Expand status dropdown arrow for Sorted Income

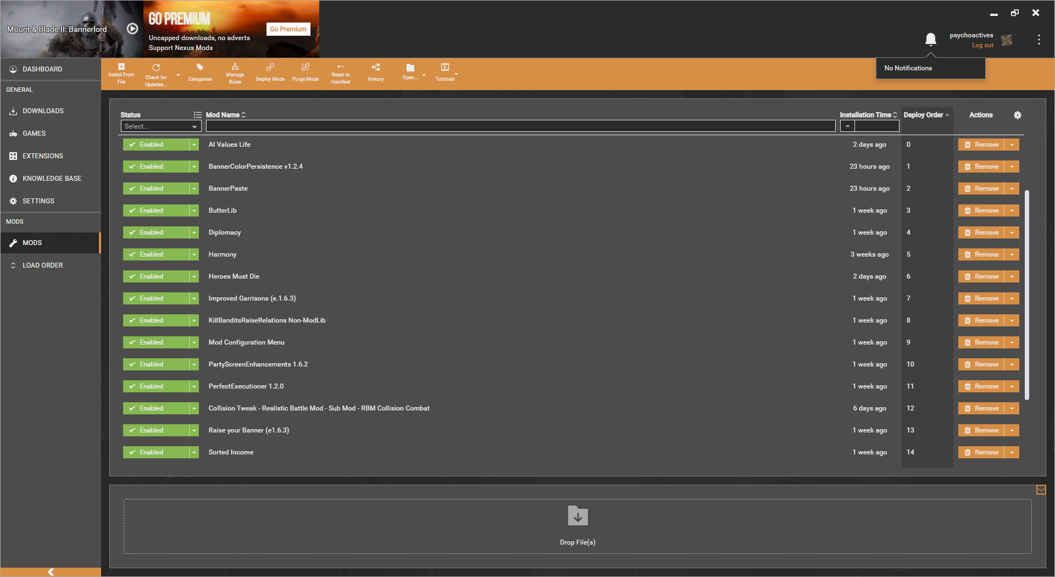[194, 452]
